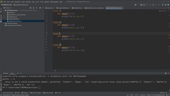The image size is (170, 96).
Task: Change line separator CRLF in status bar
Action: pos(132,95)
